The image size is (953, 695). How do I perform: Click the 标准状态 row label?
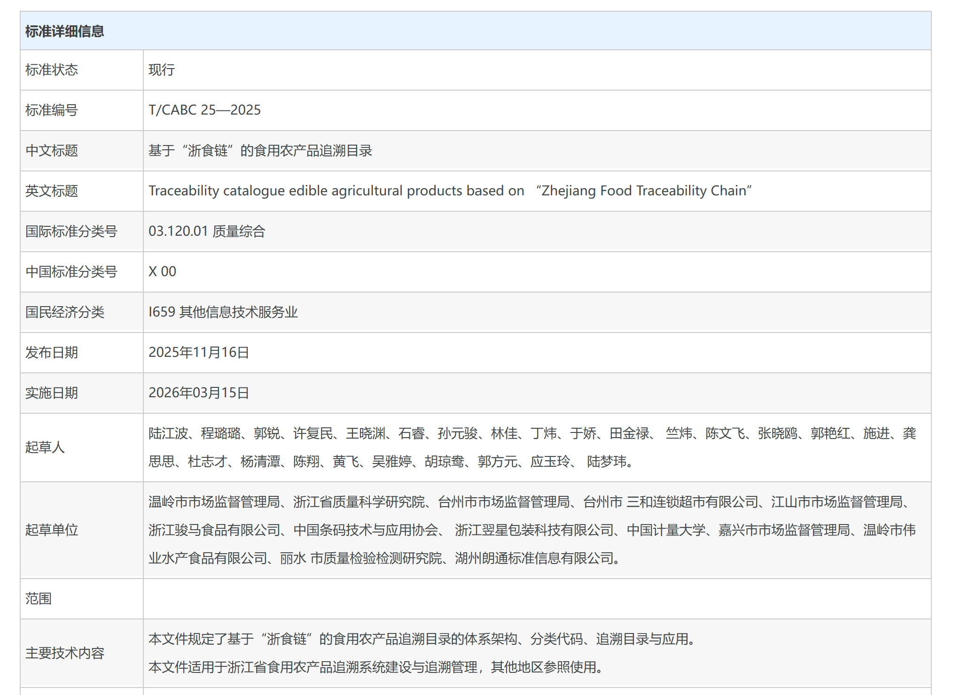pyautogui.click(x=52, y=70)
